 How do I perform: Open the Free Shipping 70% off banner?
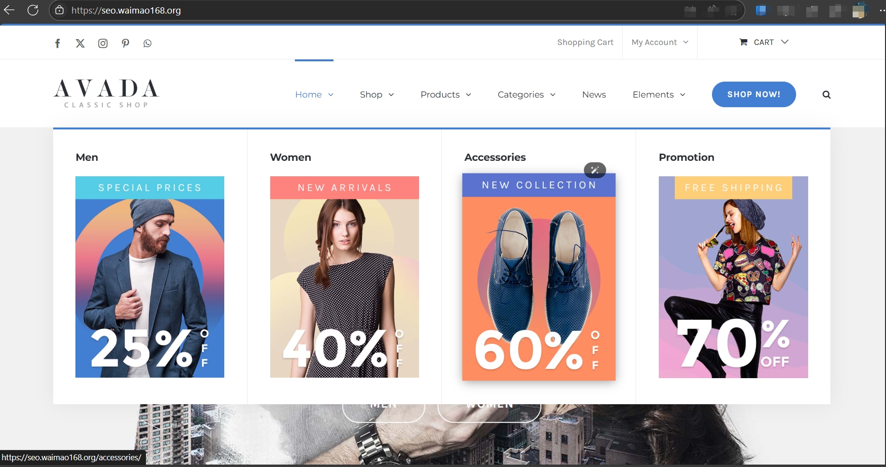pos(733,277)
